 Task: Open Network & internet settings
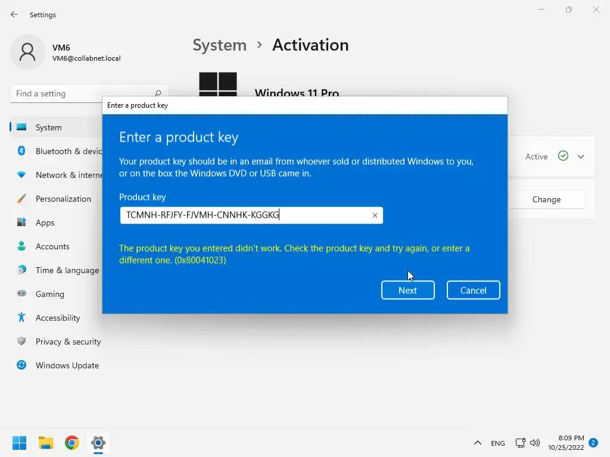56,175
